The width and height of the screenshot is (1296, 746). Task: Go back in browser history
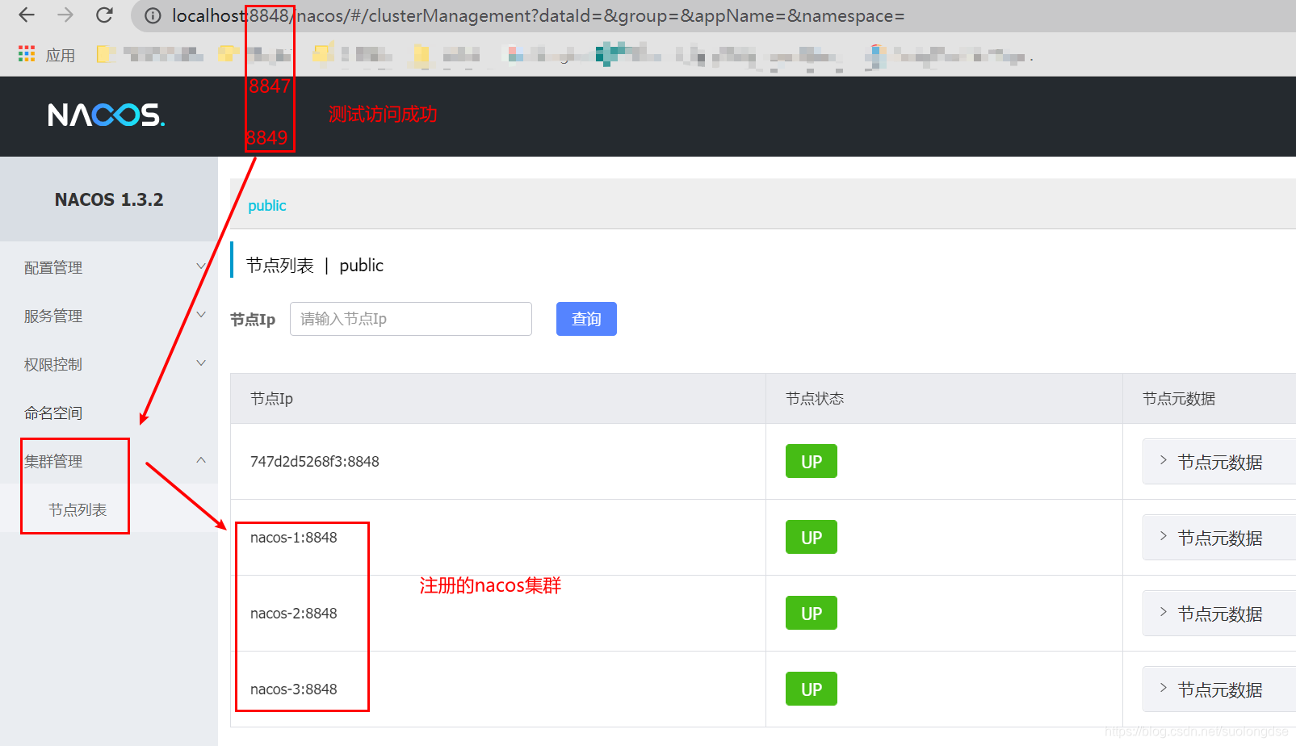27,15
